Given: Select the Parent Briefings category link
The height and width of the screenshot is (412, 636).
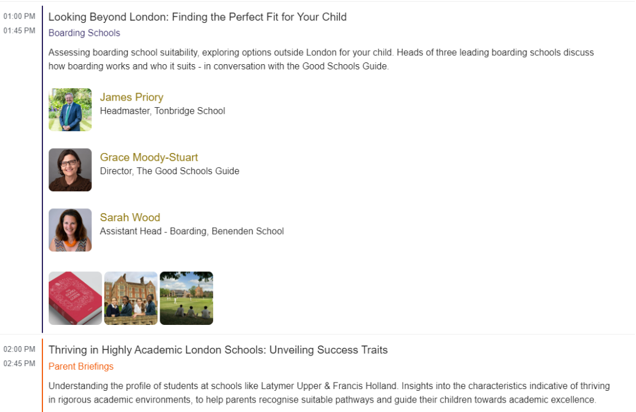Looking at the screenshot, I should tap(81, 366).
